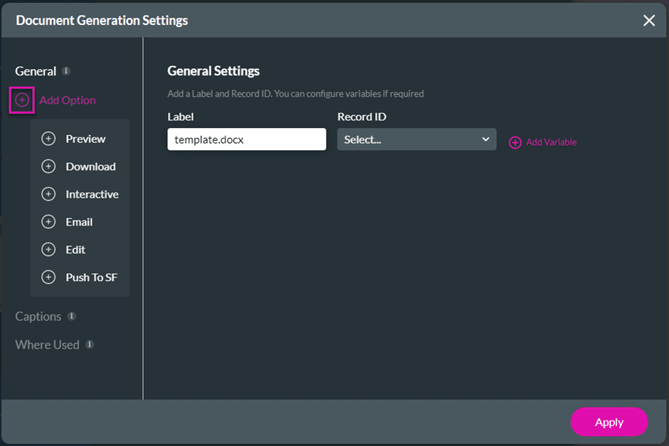Close the Document Generation Settings dialog
The height and width of the screenshot is (446, 669).
649,21
